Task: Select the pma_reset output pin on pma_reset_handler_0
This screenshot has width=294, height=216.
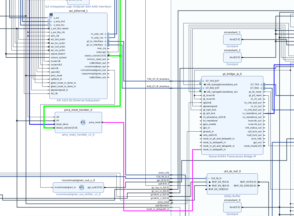Action: tap(95, 122)
